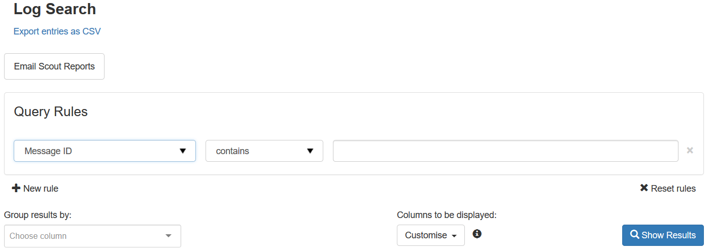
Task: Open the contains operator dropdown
Action: pos(264,151)
